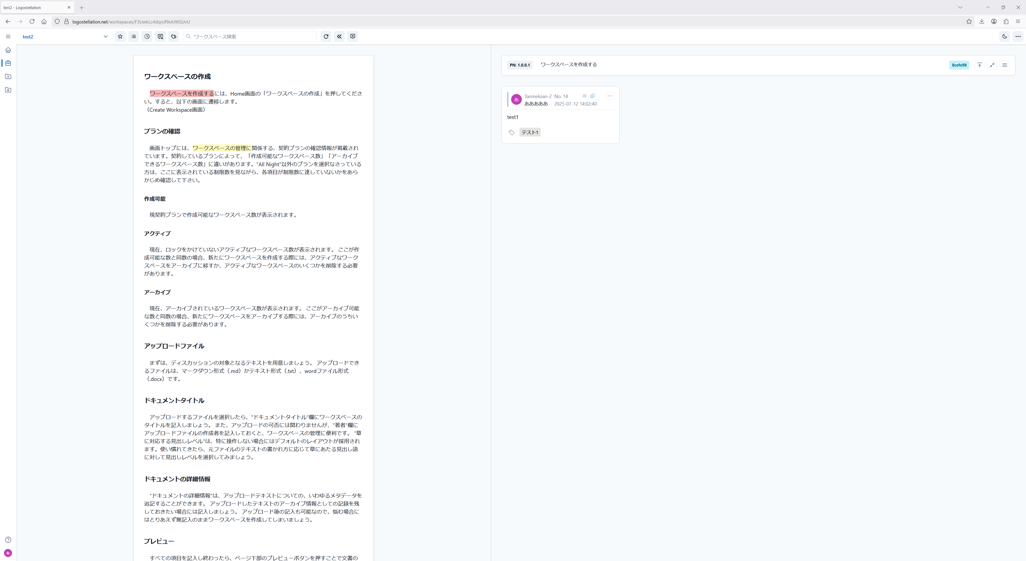Open the table of contents list icon
The height and width of the screenshot is (561, 1026).
133,36
